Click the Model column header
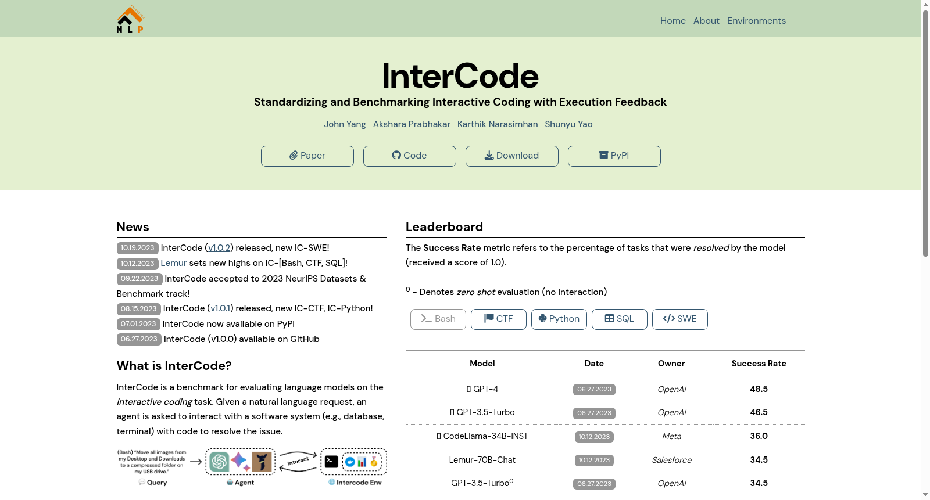Image resolution: width=930 pixels, height=500 pixels. 482,364
